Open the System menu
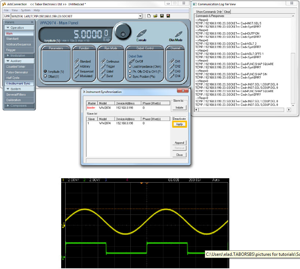Screen dimensions: 300x269 [x=26, y=10]
